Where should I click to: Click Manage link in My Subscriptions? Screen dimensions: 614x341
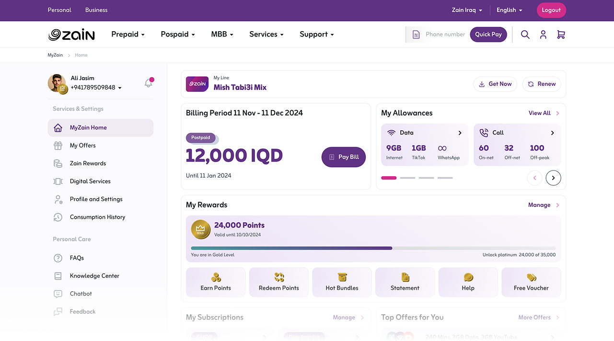point(348,318)
